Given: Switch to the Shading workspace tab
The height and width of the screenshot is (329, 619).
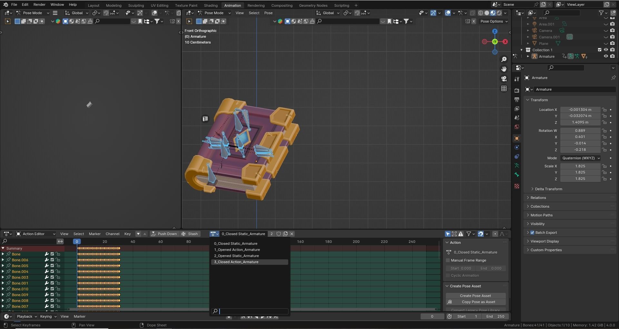Looking at the screenshot, I should (211, 5).
